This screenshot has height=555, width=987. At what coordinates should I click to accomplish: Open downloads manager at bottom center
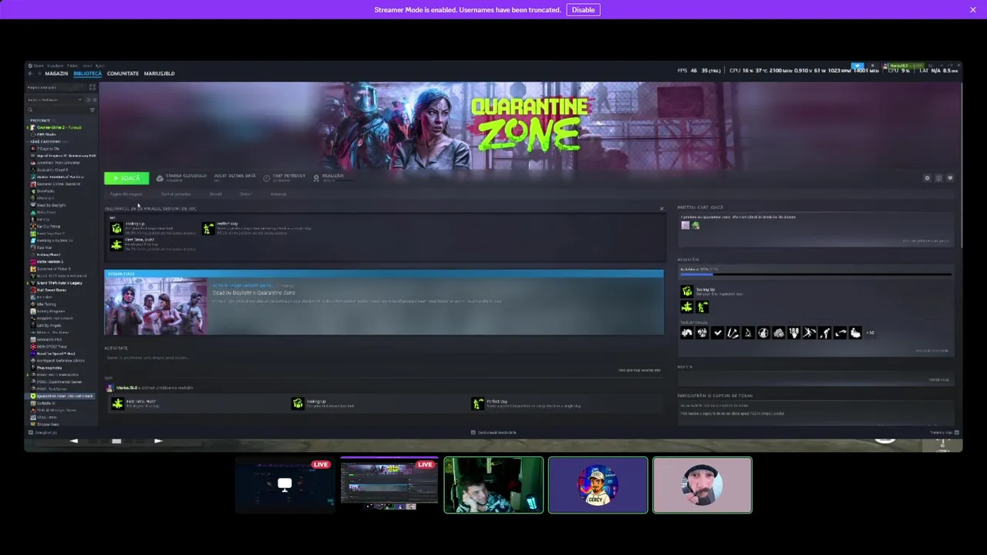(x=493, y=432)
